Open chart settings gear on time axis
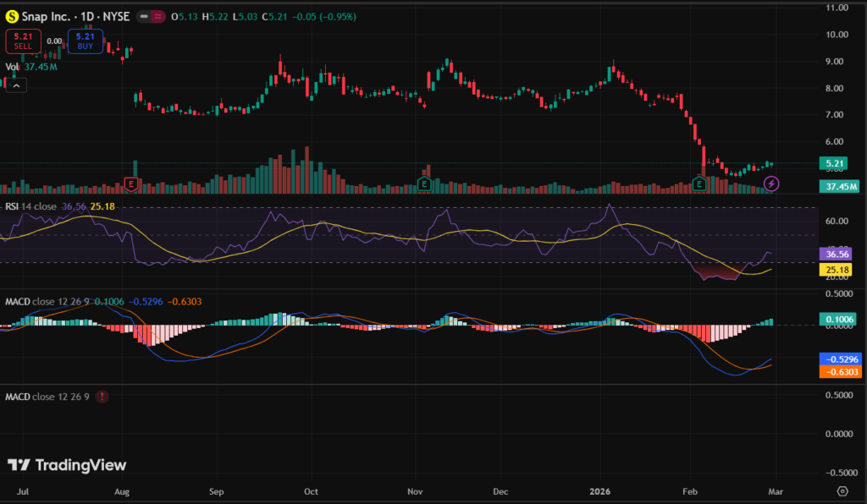Viewport: 867px width, 504px height. click(842, 490)
